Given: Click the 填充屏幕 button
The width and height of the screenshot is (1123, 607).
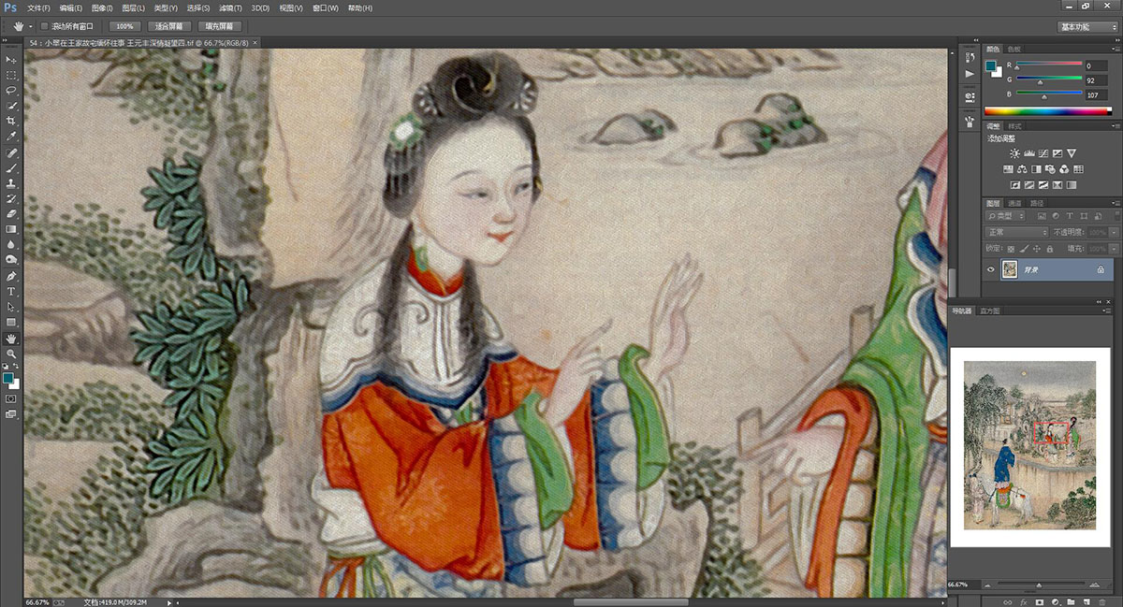Looking at the screenshot, I should (220, 26).
